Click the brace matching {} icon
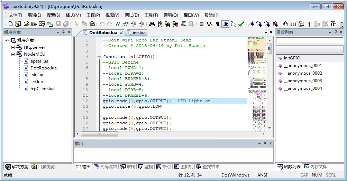347x181 pixels. (x=333, y=24)
